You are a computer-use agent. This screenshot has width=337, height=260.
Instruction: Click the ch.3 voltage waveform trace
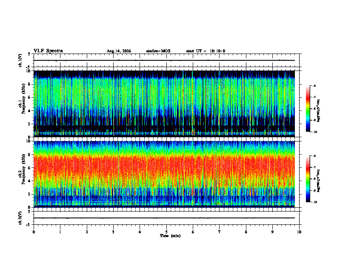coord(164,218)
